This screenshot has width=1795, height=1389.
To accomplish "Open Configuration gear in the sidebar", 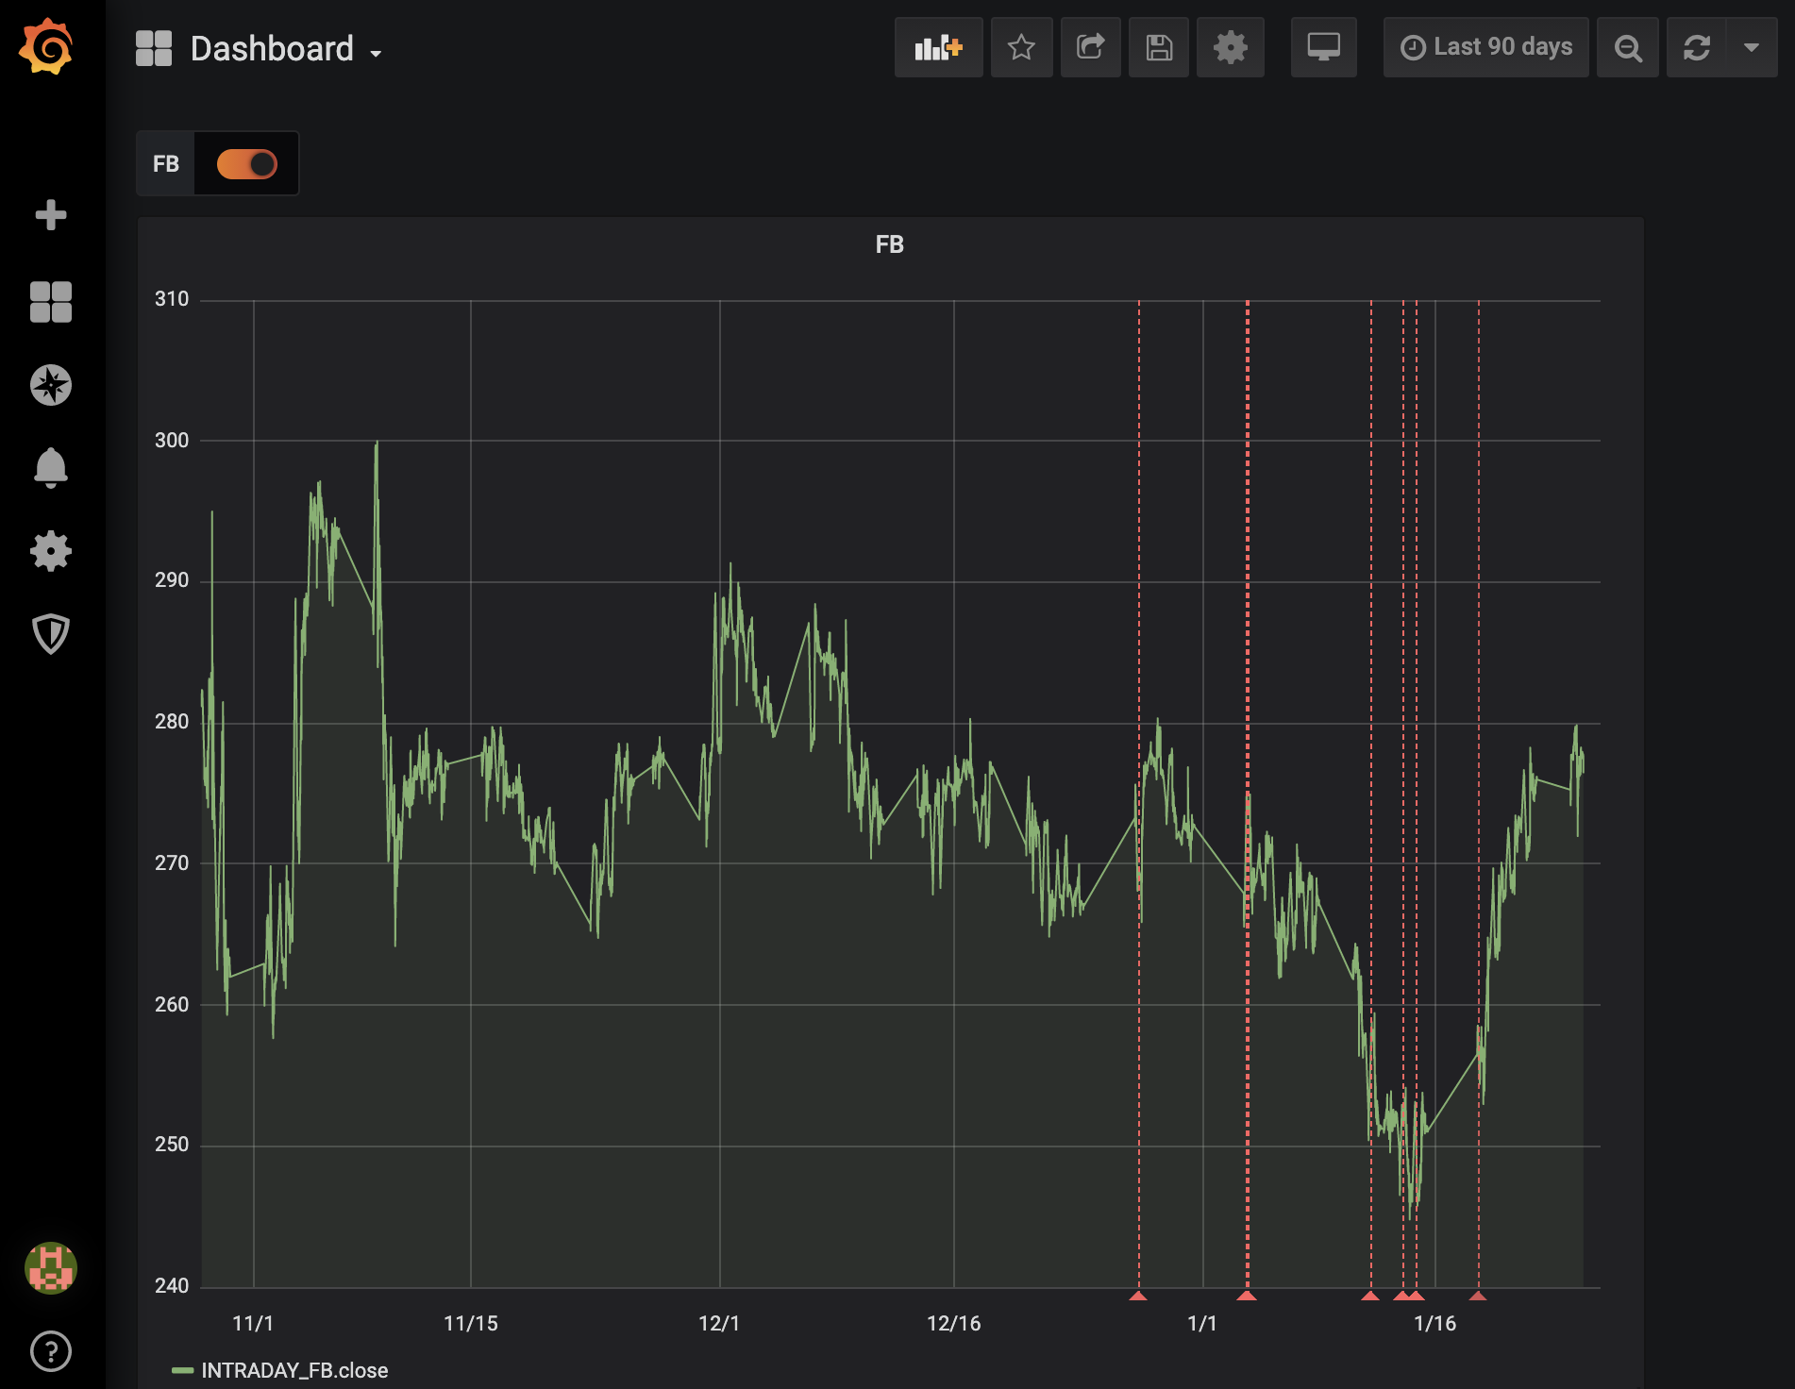I will [51, 551].
